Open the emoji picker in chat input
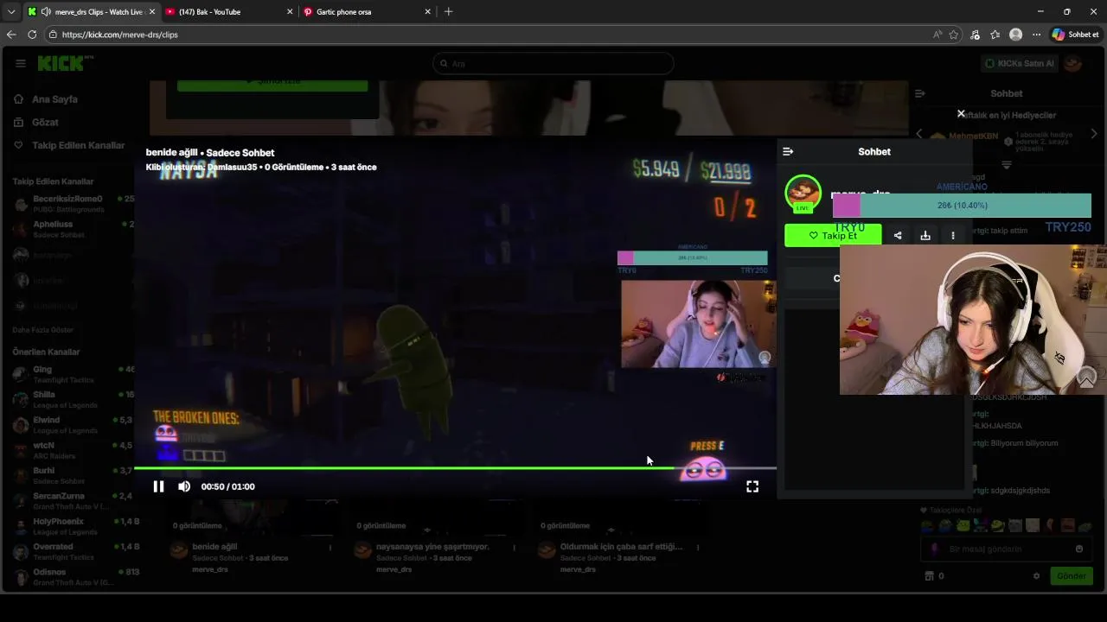The height and width of the screenshot is (622, 1107). point(1078,549)
